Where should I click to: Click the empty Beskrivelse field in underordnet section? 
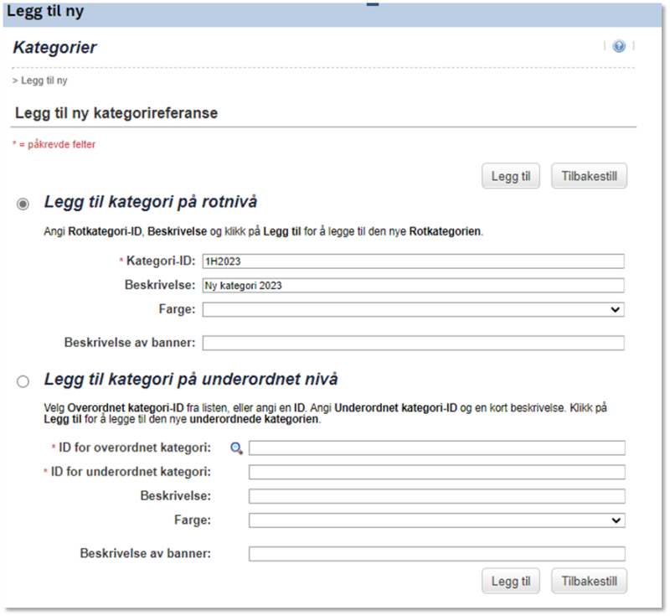pyautogui.click(x=436, y=496)
